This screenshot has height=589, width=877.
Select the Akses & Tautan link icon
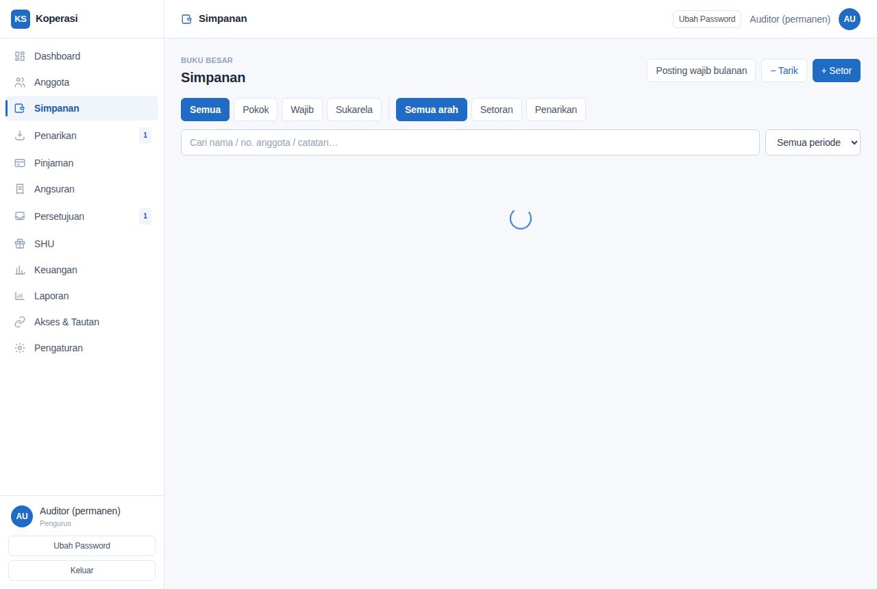(20, 322)
